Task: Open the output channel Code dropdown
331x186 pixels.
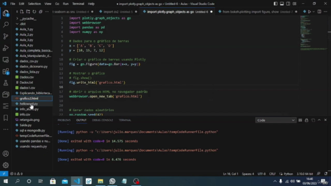Action: point(275,120)
